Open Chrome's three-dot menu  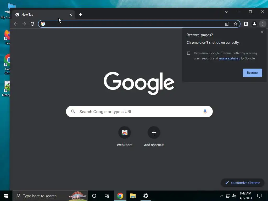[x=263, y=24]
